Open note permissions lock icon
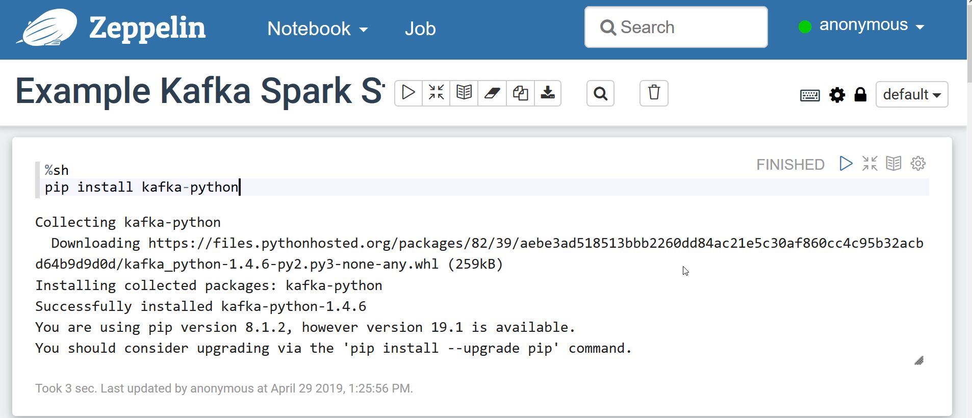Screen dimensions: 972x418 860,94
